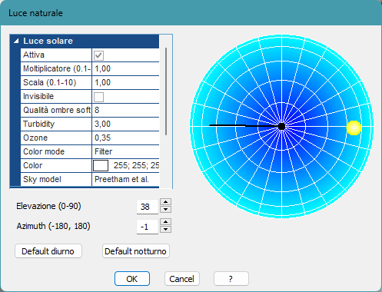
Task: Decrease Azimuth with the down arrow
Action: 165,230
